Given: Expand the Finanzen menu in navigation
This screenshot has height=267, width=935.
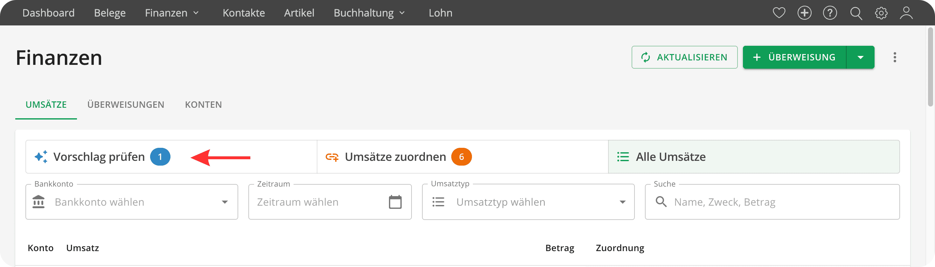Looking at the screenshot, I should point(172,13).
